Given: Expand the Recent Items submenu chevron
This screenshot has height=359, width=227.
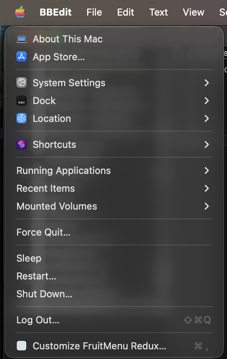Looking at the screenshot, I should [207, 188].
